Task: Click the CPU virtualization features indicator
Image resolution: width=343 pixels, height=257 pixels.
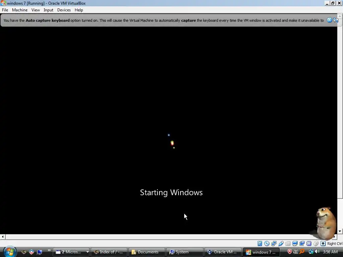Action: (x=309, y=244)
